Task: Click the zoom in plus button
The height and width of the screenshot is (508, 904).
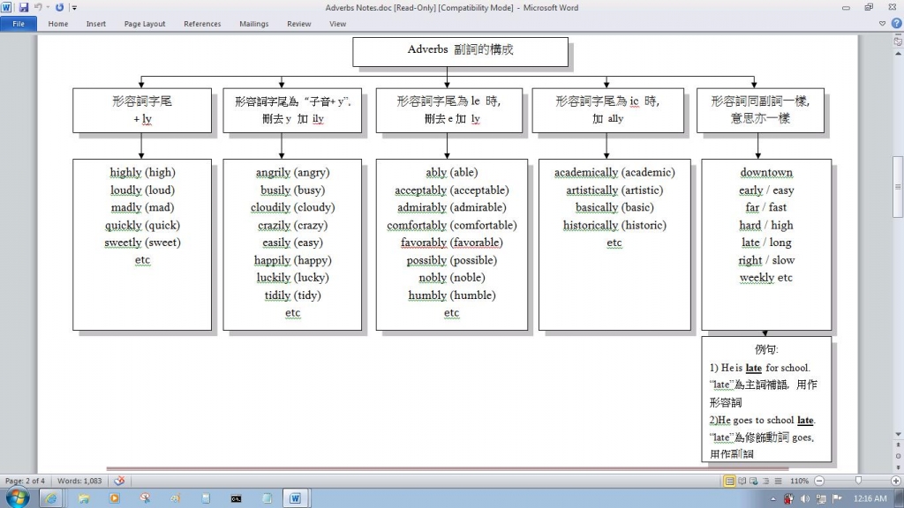Action: pyautogui.click(x=895, y=481)
